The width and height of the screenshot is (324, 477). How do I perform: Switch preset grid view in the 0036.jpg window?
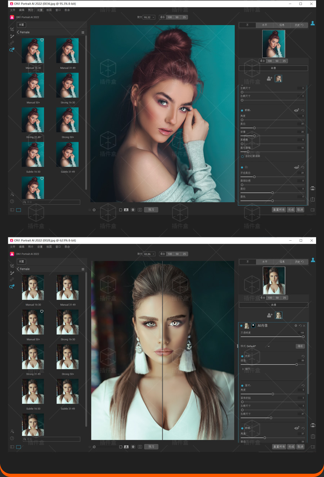tap(83, 32)
